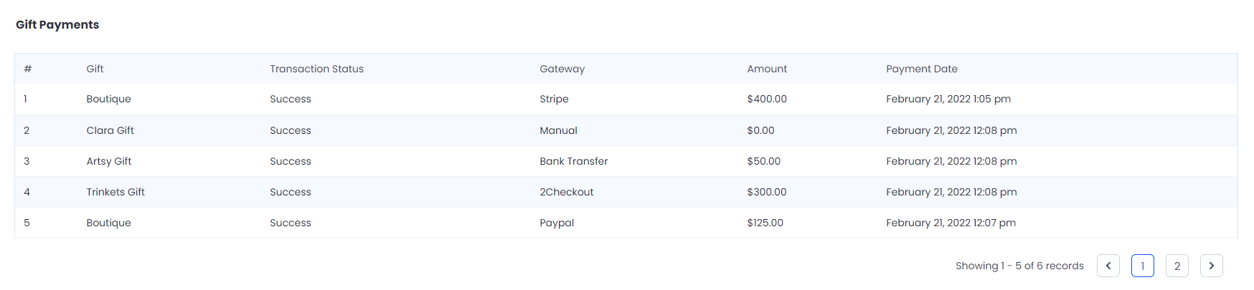Sort by the Gift column header
This screenshot has width=1254, height=290.
95,69
